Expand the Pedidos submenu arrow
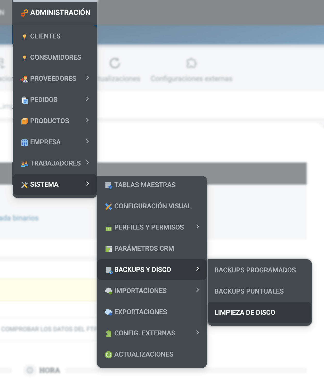324x378 pixels. [x=87, y=99]
